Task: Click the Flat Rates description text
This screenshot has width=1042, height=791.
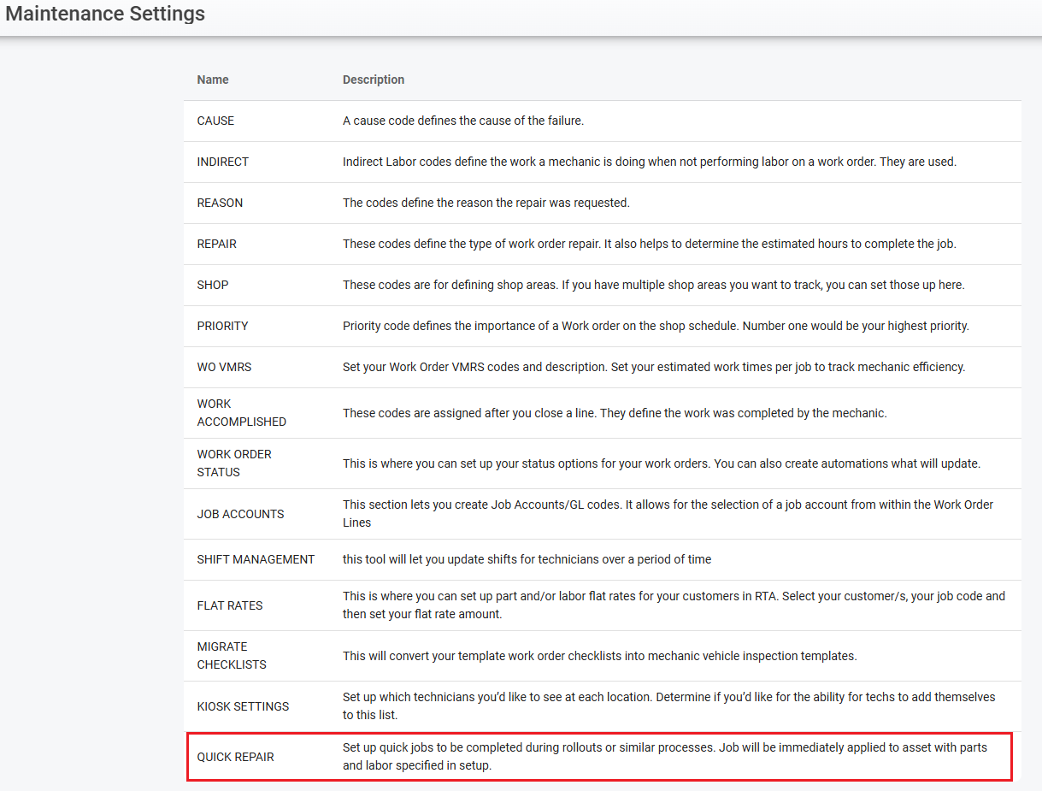Action: pyautogui.click(x=673, y=605)
